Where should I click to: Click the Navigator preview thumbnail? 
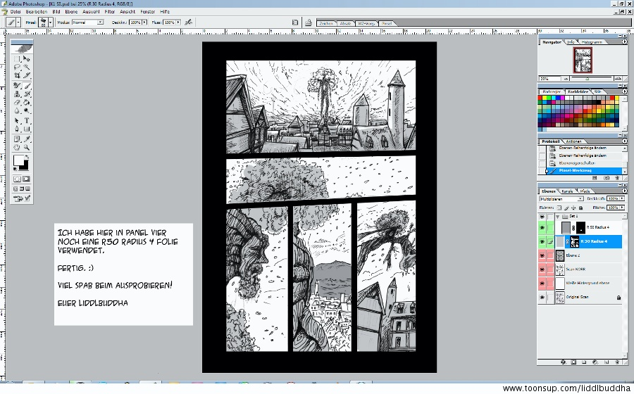583,61
